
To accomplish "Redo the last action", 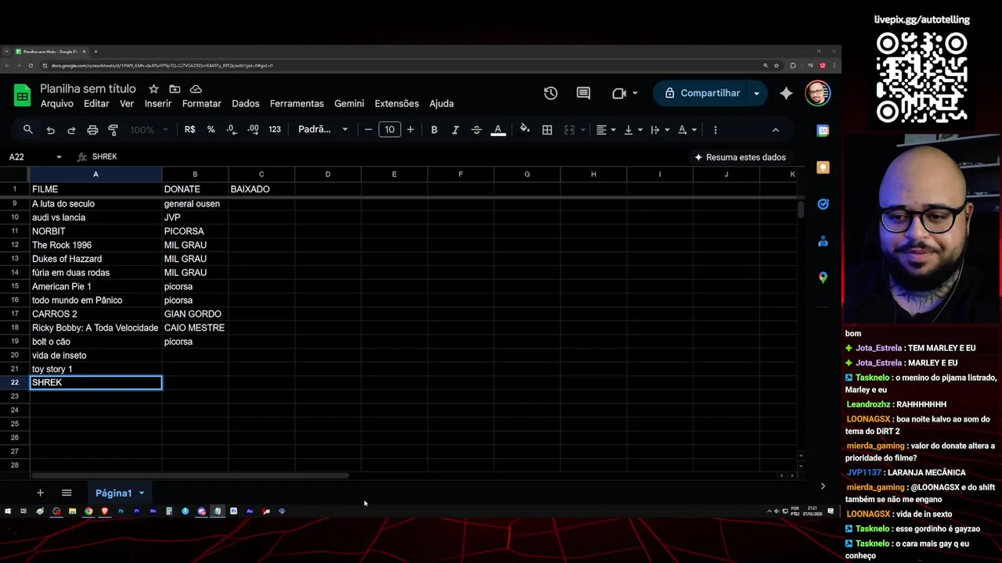I will [71, 130].
